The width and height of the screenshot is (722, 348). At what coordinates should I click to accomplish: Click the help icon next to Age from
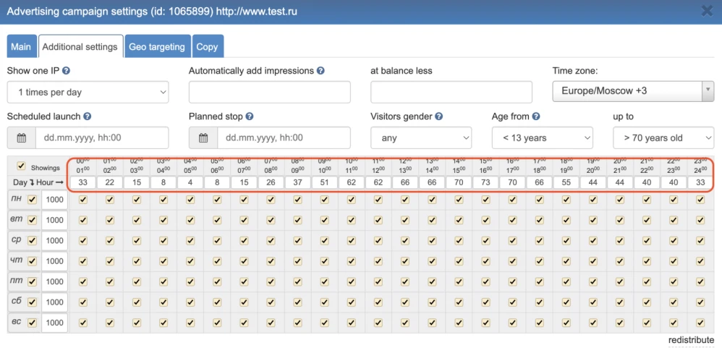pyautogui.click(x=536, y=116)
